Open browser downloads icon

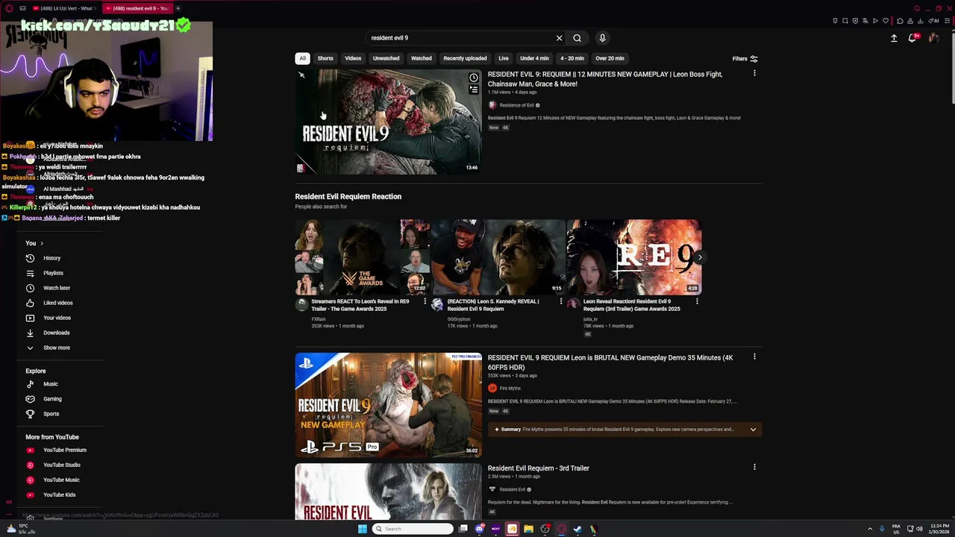pyautogui.click(x=921, y=21)
